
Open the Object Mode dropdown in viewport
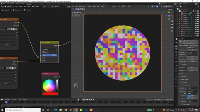point(81,6)
